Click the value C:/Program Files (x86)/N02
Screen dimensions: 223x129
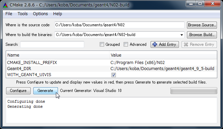tap(137, 63)
